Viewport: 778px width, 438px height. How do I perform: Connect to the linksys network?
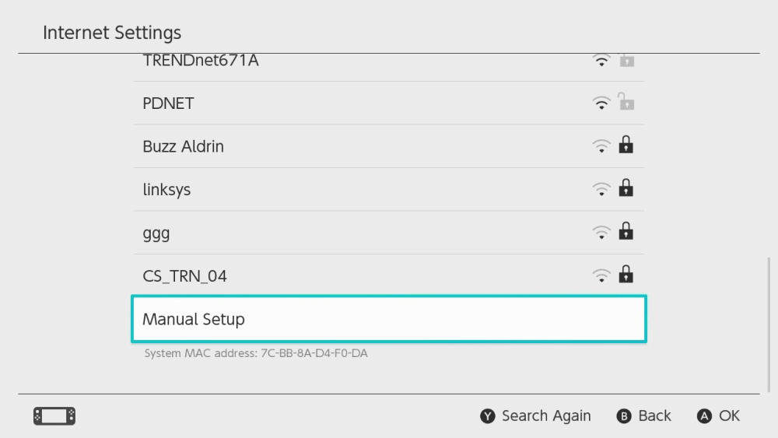point(167,190)
